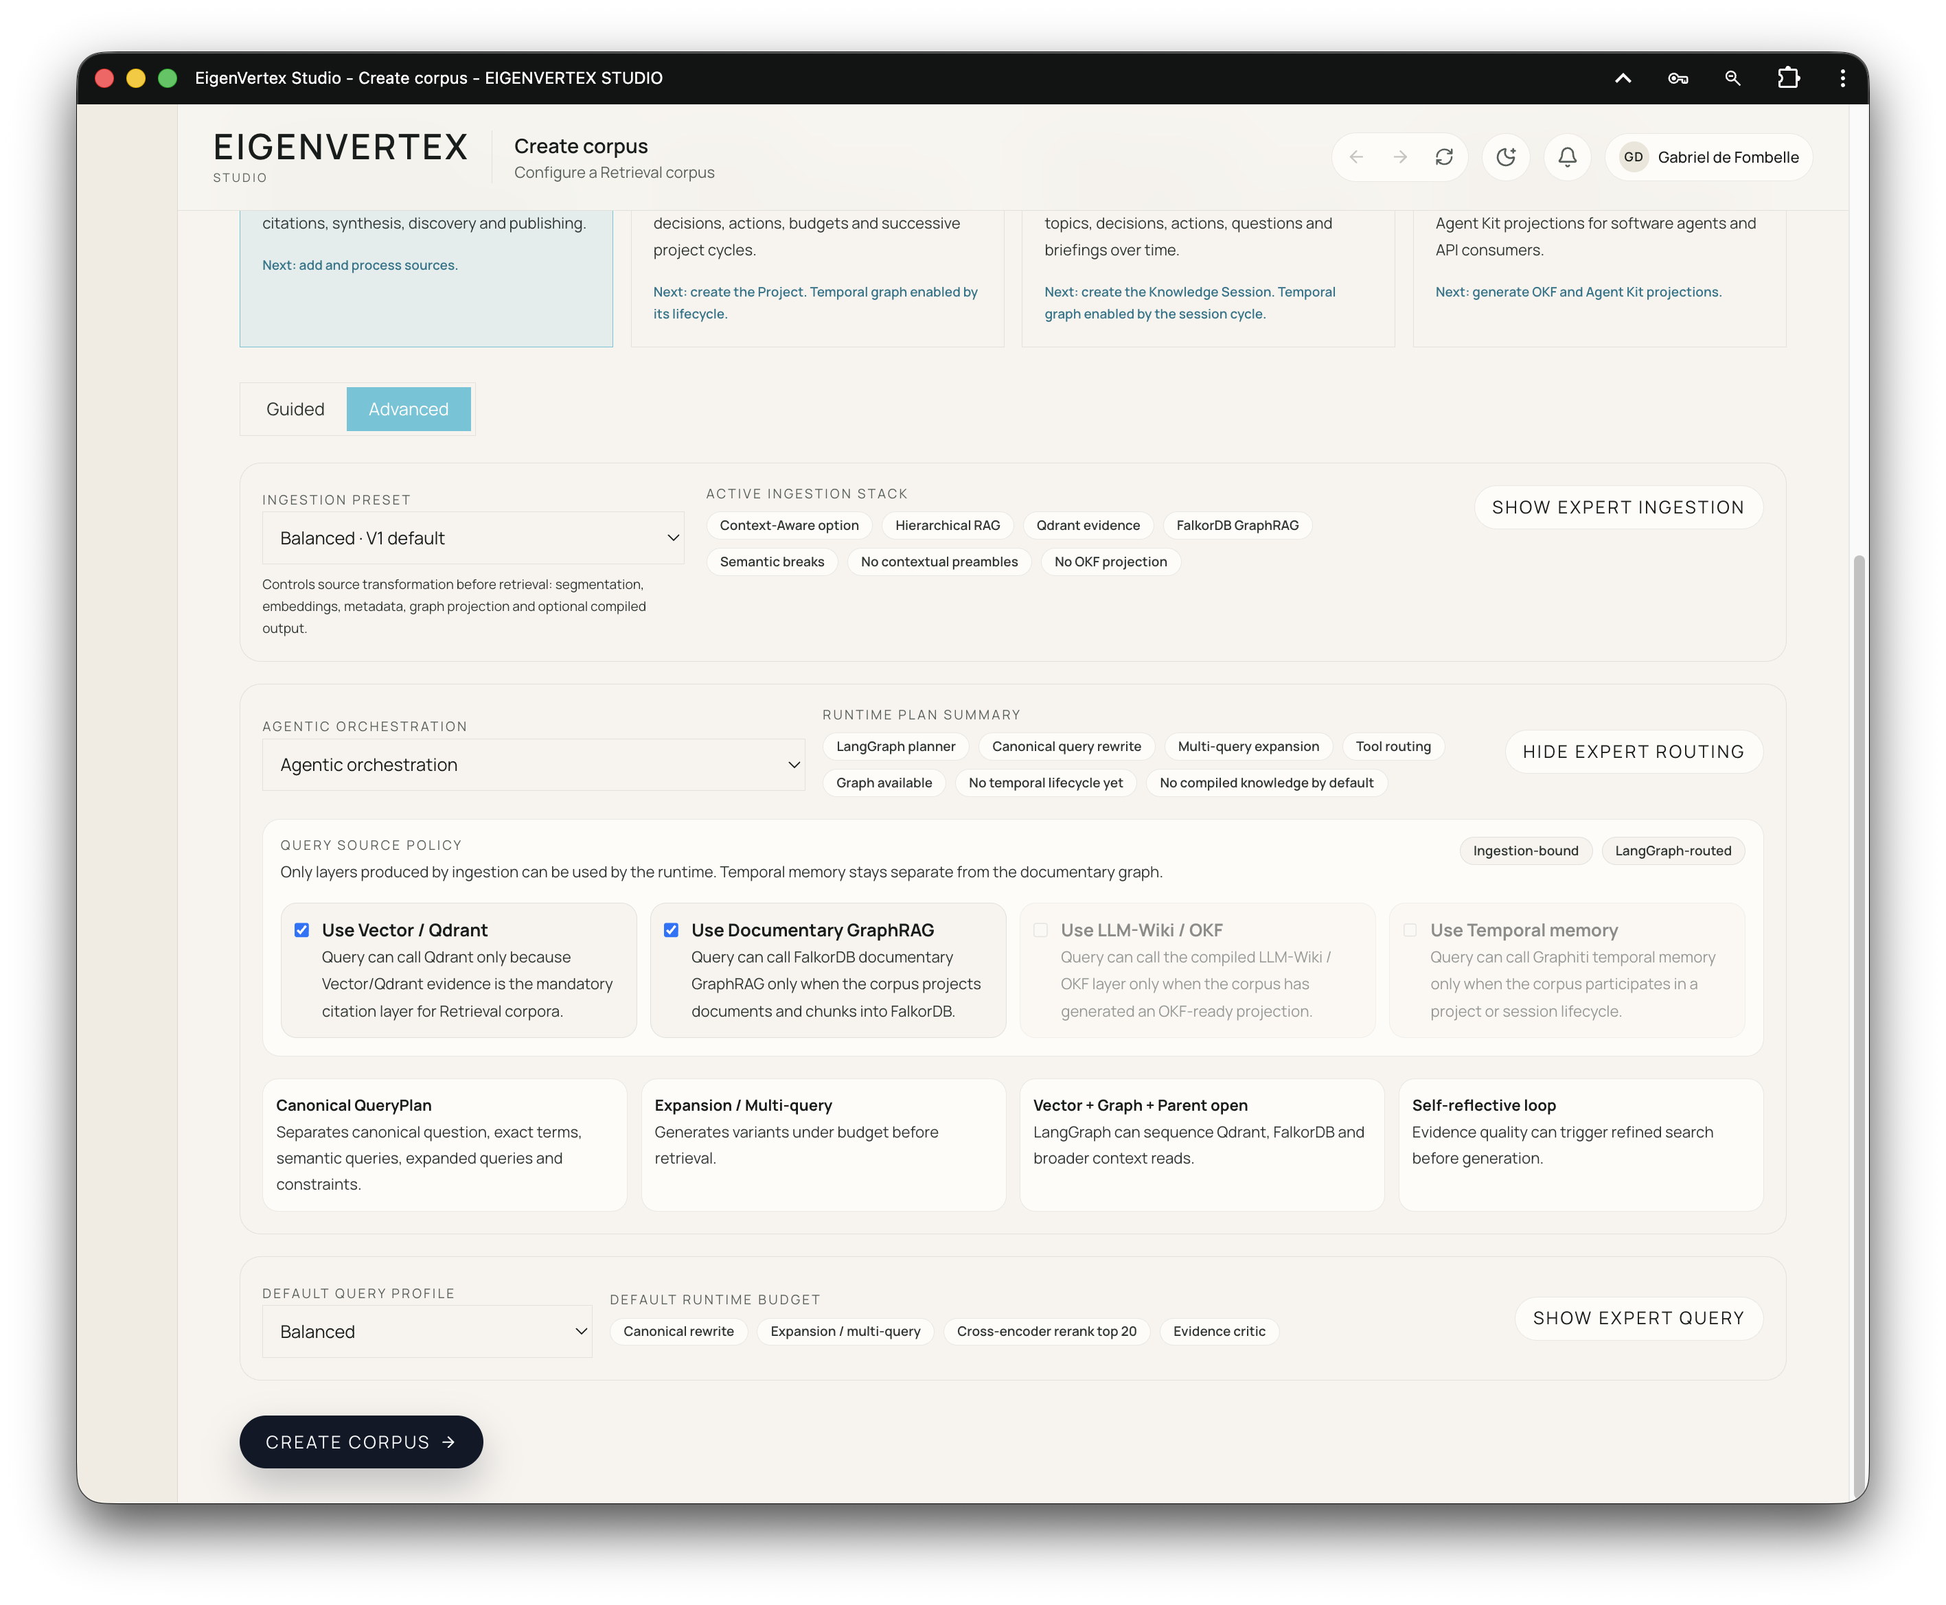Image resolution: width=1946 pixels, height=1605 pixels.
Task: Open the extensions puzzle icon
Action: [x=1788, y=78]
